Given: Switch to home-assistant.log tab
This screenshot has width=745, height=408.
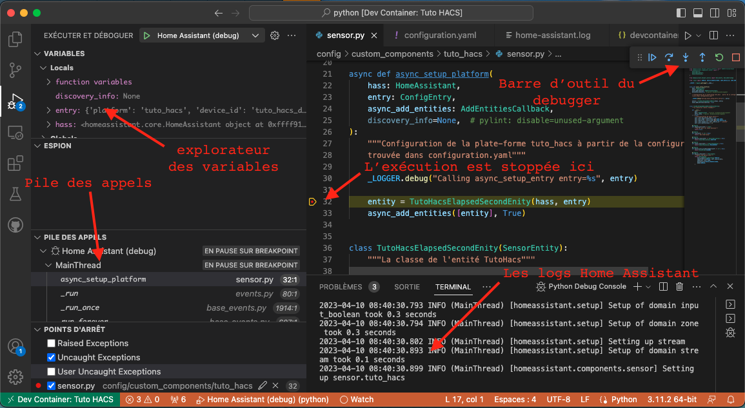Looking at the screenshot, I should point(553,35).
